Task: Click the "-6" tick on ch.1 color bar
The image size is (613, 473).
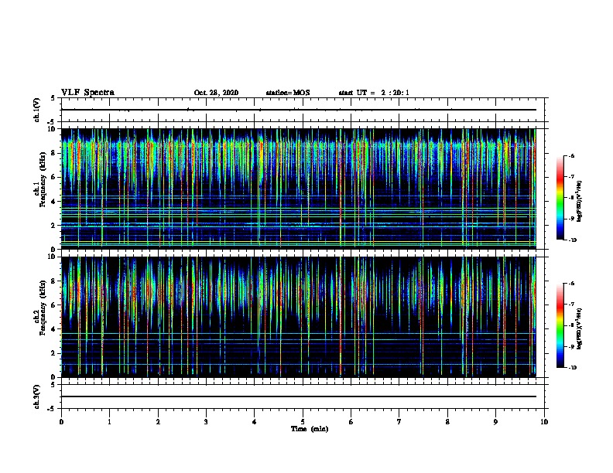Action: coord(571,155)
